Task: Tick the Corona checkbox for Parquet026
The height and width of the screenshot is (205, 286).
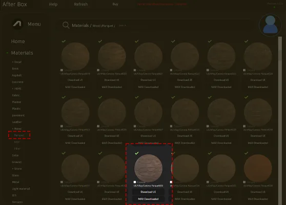Action: click(x=98, y=126)
